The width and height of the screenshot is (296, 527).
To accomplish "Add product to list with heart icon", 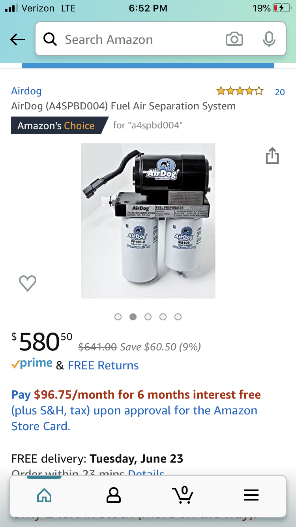I will [x=28, y=283].
